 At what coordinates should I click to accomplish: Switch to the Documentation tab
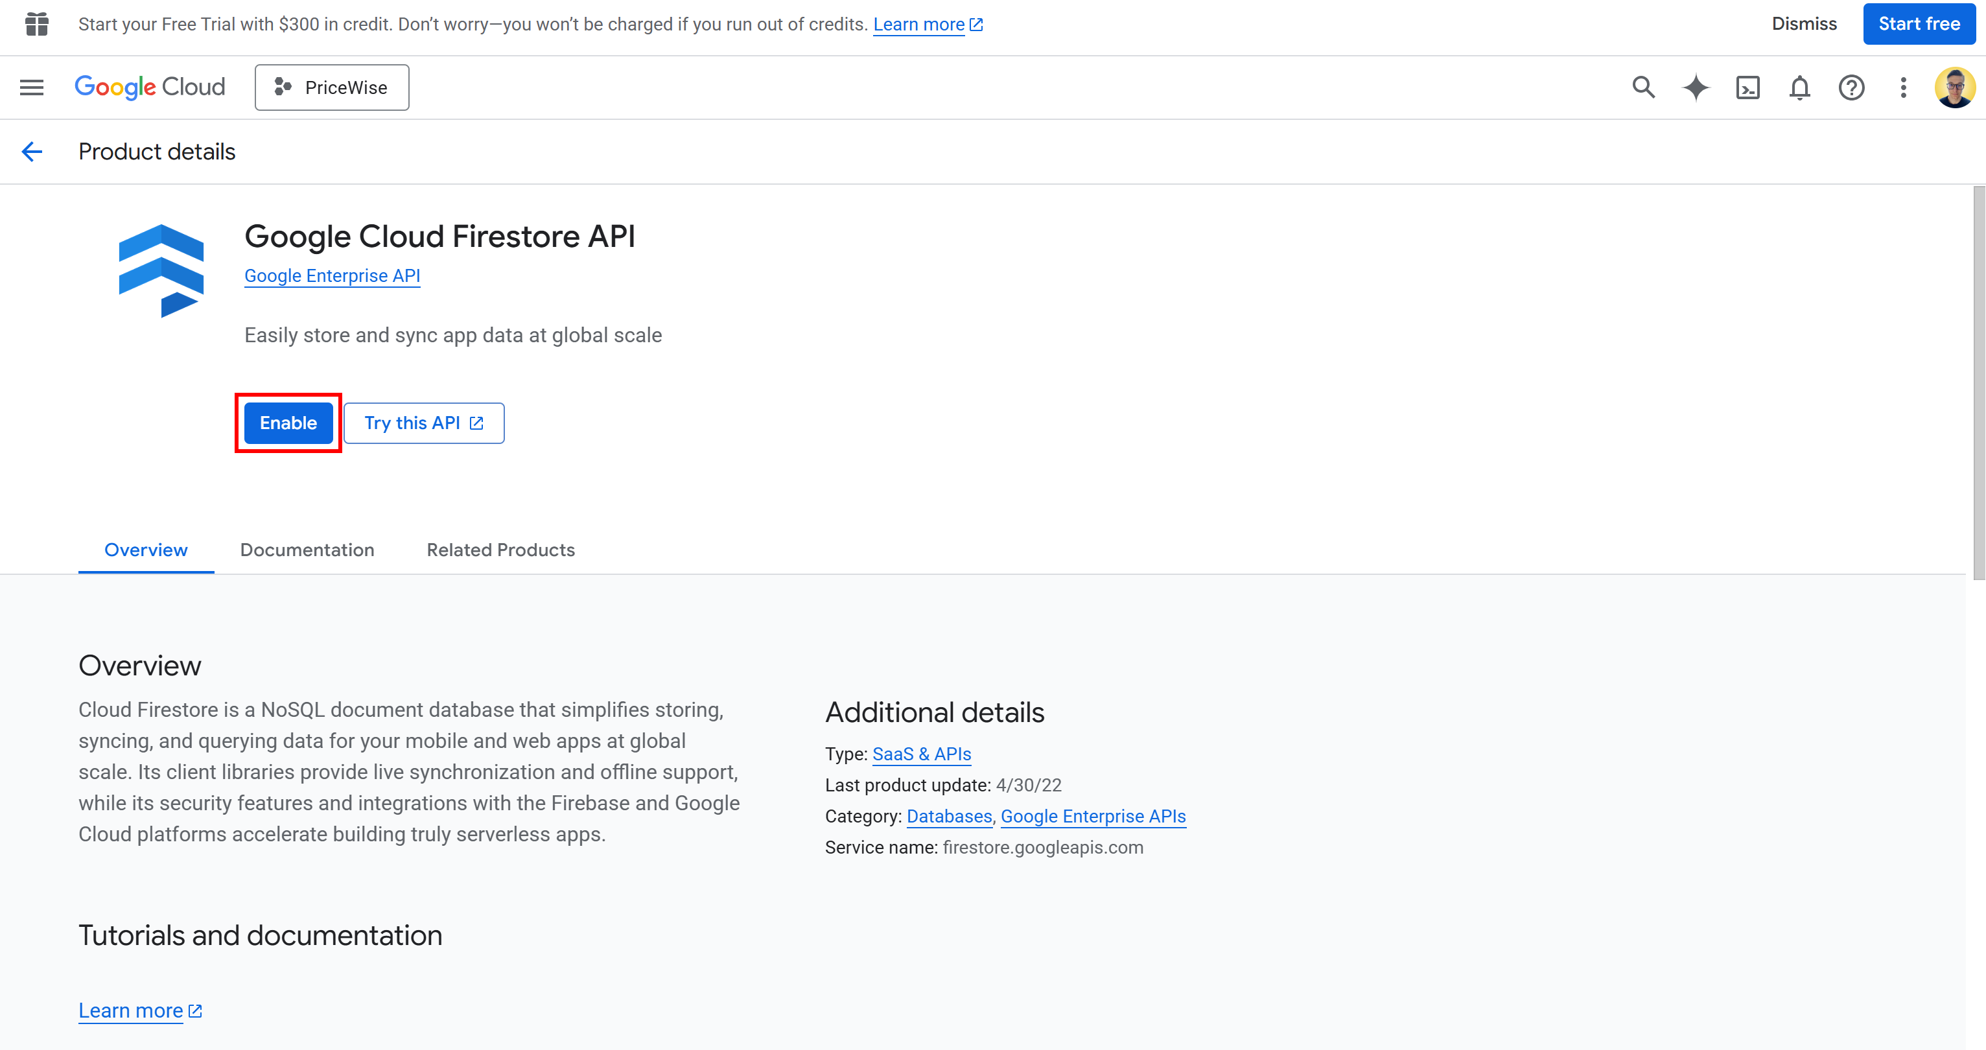pyautogui.click(x=307, y=550)
